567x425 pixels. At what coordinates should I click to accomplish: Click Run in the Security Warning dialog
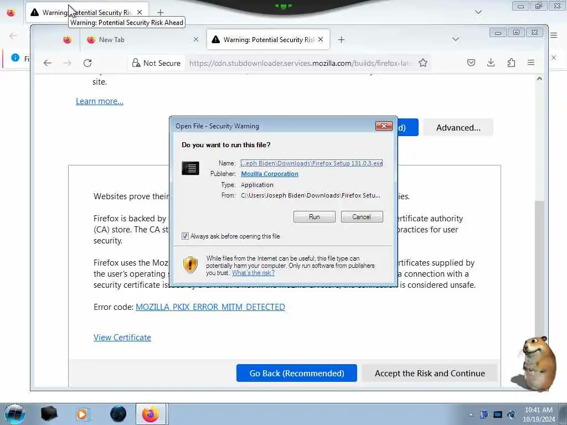coord(315,217)
